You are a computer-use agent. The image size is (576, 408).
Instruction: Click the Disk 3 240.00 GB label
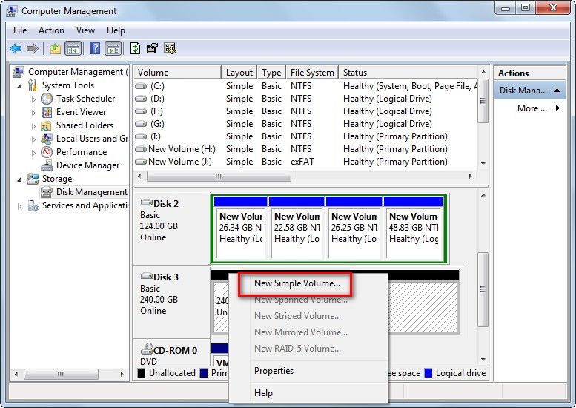click(x=159, y=300)
